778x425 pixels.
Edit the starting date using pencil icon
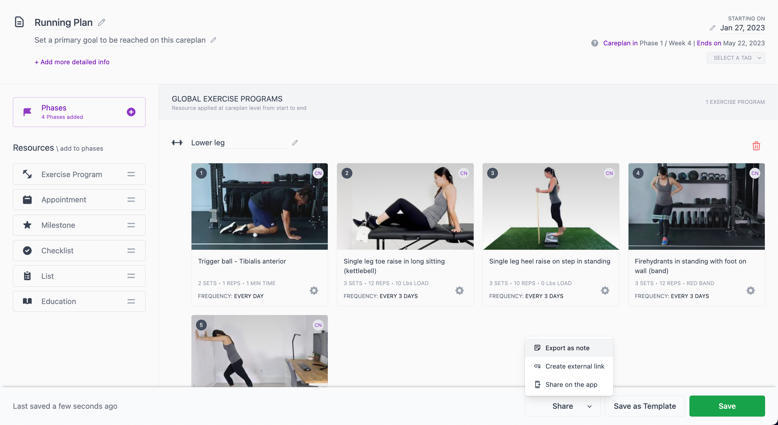pyautogui.click(x=712, y=28)
